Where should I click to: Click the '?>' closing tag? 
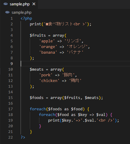click(23, 137)
